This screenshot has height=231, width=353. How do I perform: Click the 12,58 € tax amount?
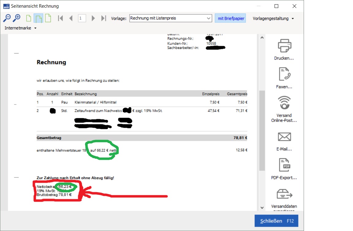click(241, 150)
